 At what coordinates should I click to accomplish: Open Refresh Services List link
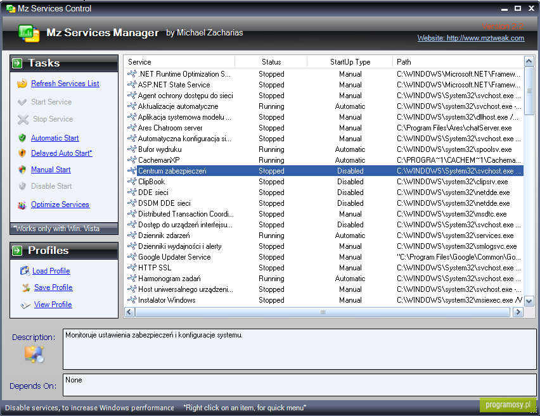[x=65, y=84]
